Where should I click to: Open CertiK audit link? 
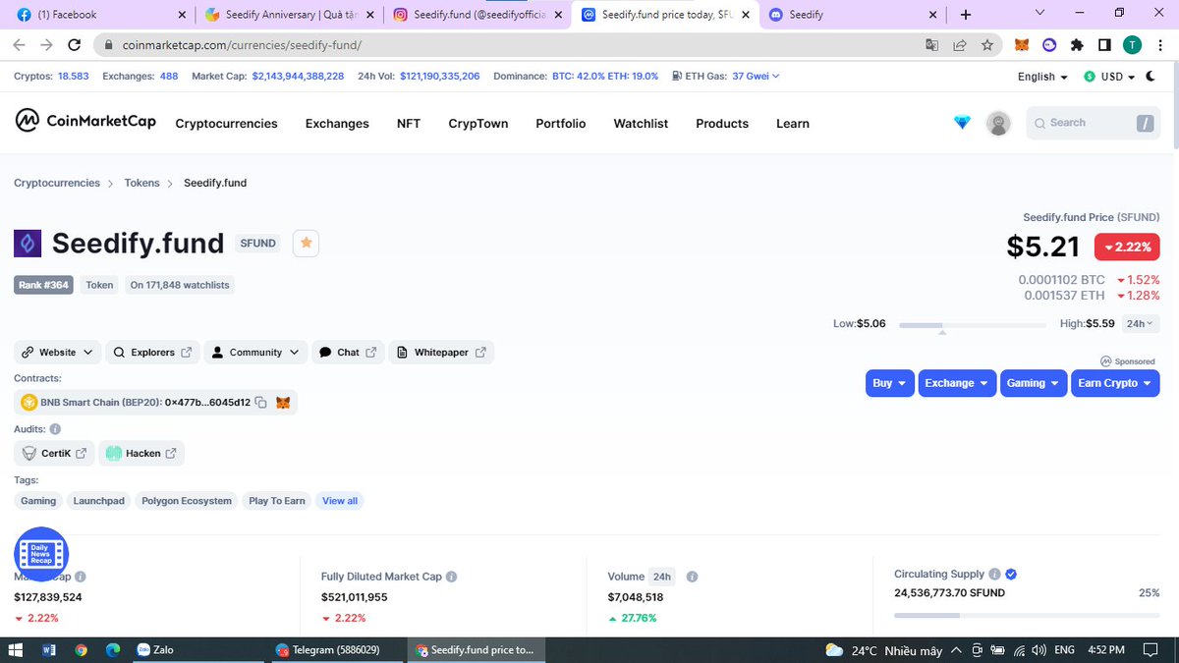pyautogui.click(x=54, y=453)
